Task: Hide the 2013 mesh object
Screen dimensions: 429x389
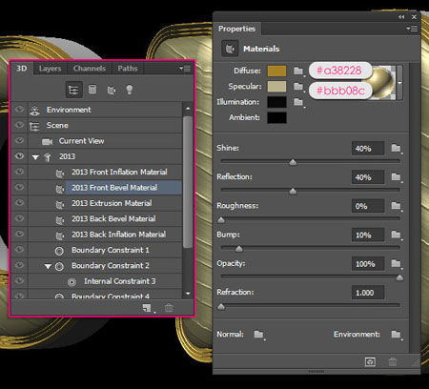Action: point(19,156)
